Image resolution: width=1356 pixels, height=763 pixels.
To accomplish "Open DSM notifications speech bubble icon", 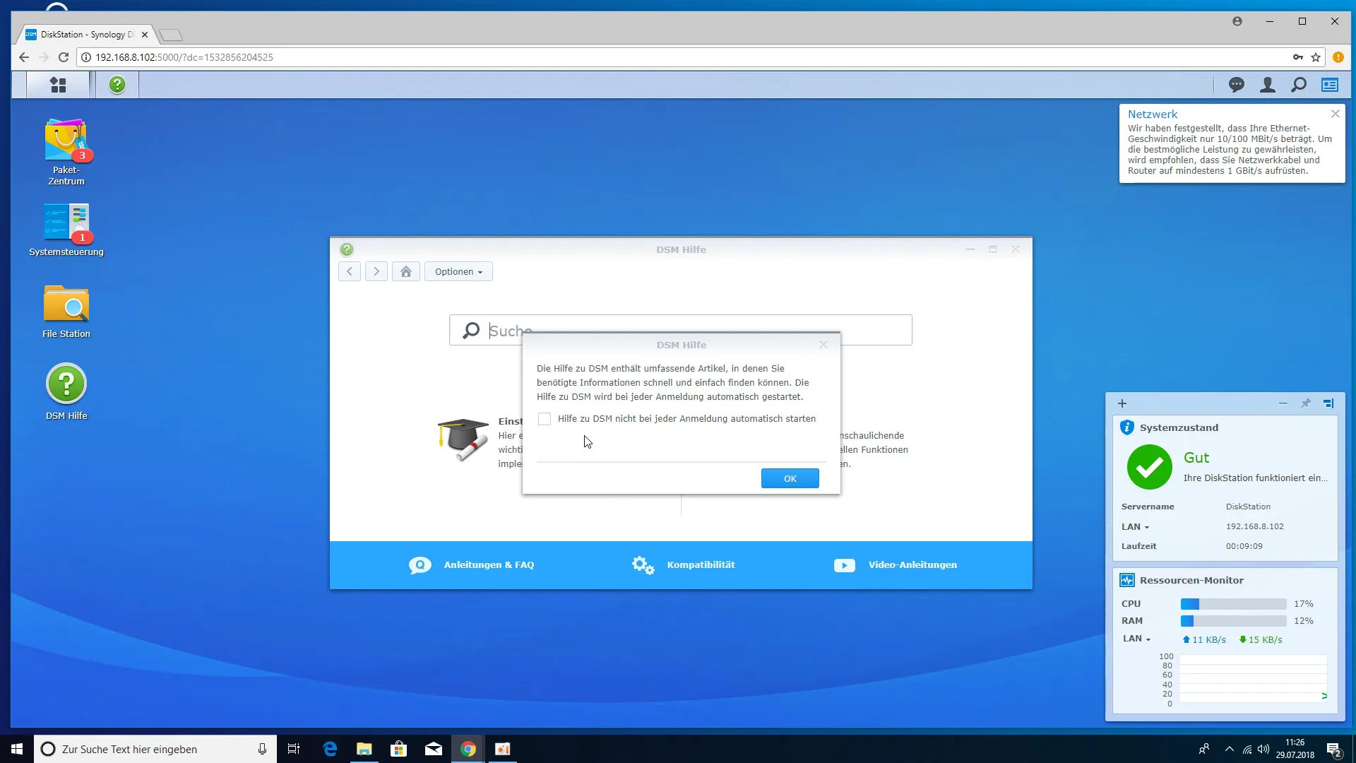I will [x=1236, y=85].
